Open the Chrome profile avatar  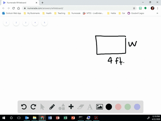[x=153, y=8]
